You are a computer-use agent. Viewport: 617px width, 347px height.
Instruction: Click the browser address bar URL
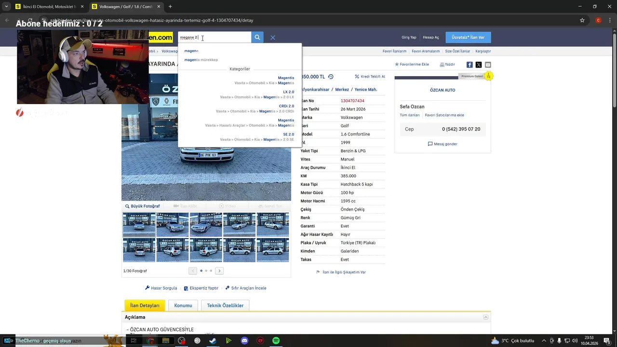pos(152,20)
